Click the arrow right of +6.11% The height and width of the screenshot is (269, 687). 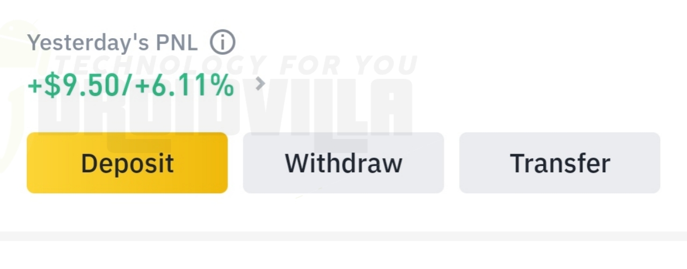pos(260,84)
